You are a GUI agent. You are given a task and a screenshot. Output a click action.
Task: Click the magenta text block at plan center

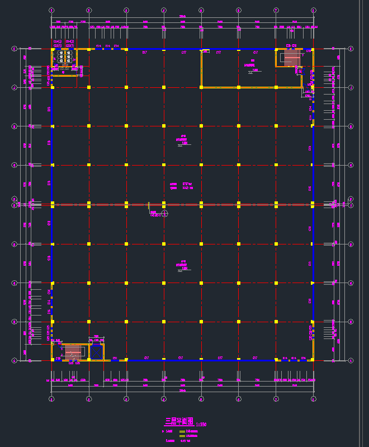click(182, 186)
